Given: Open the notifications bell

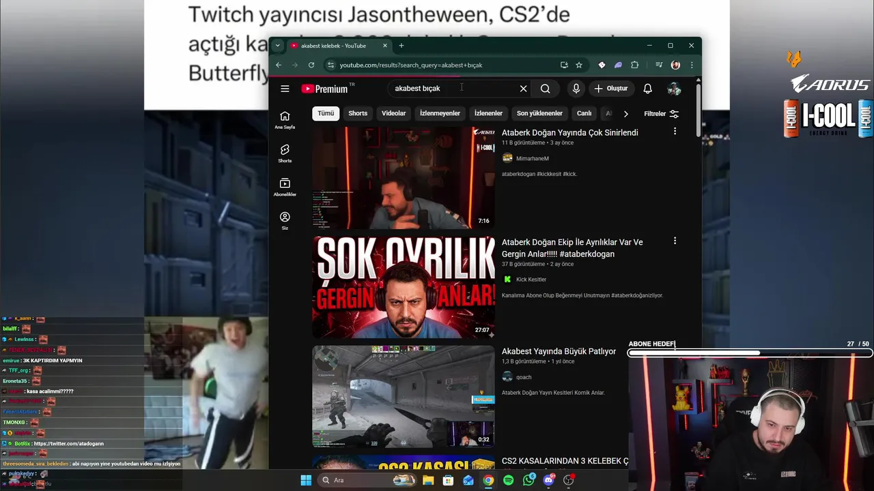Looking at the screenshot, I should (647, 89).
